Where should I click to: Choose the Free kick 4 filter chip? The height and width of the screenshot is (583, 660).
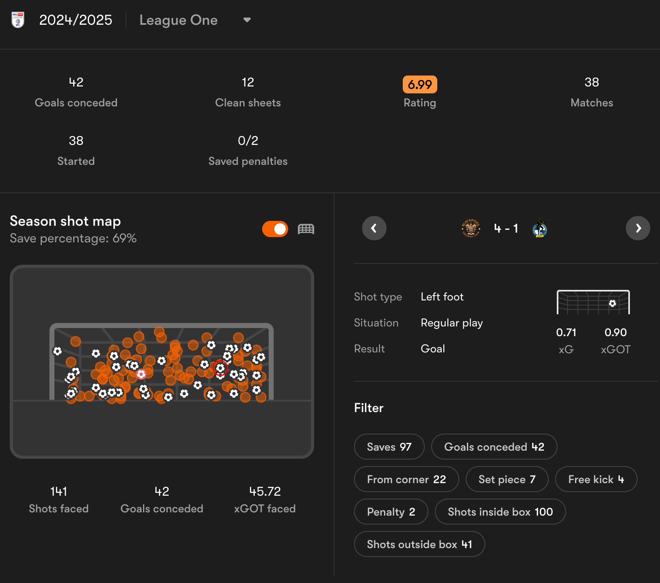pos(596,479)
